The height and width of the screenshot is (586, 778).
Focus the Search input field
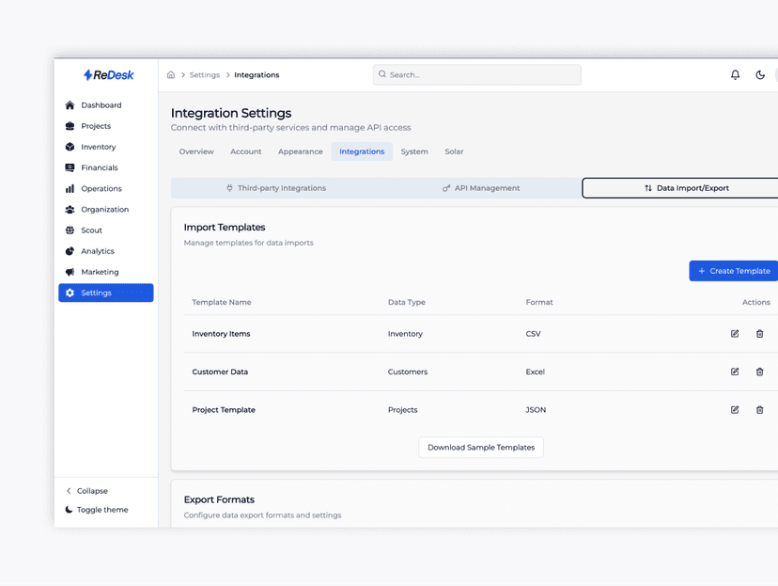pyautogui.click(x=476, y=75)
